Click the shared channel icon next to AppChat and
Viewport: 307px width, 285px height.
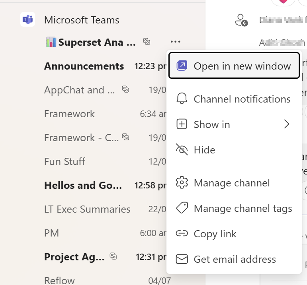(125, 89)
